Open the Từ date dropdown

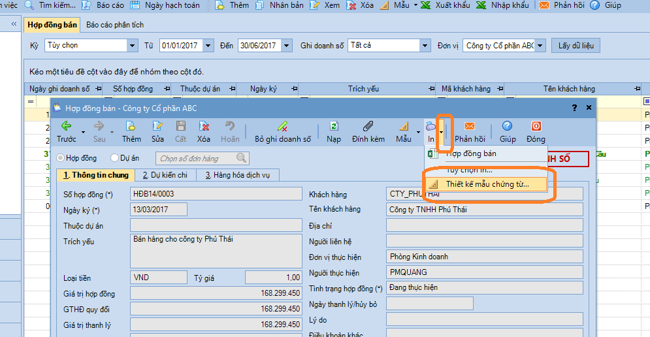[x=208, y=45]
